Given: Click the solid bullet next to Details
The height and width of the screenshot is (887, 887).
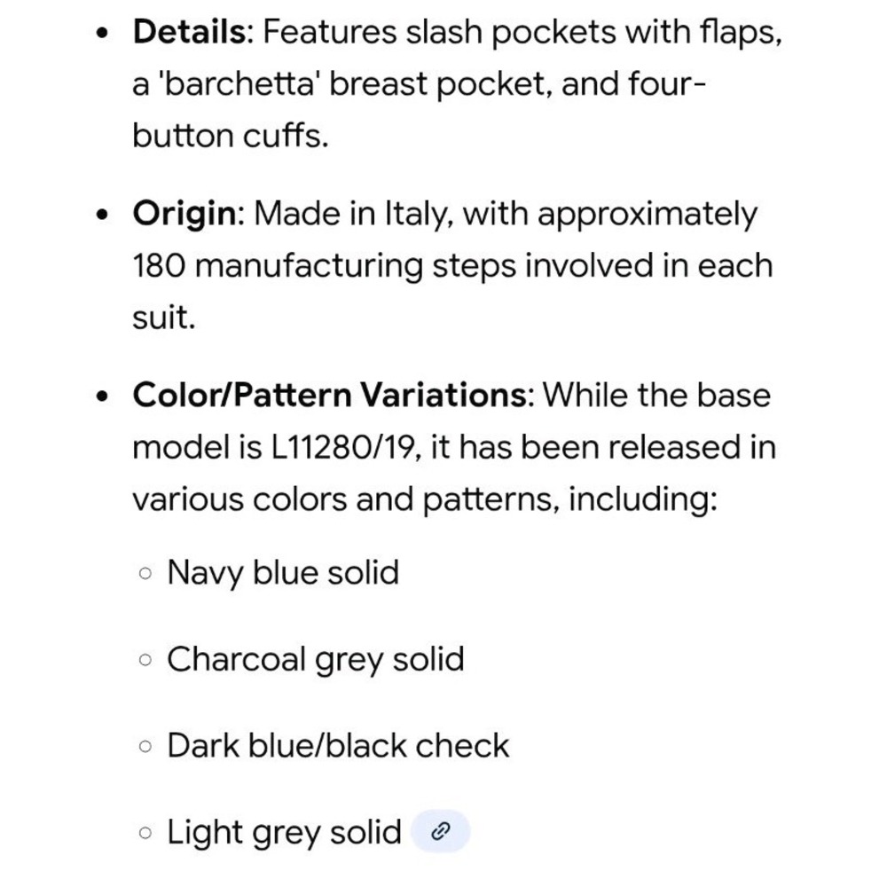Looking at the screenshot, I should click(x=102, y=34).
